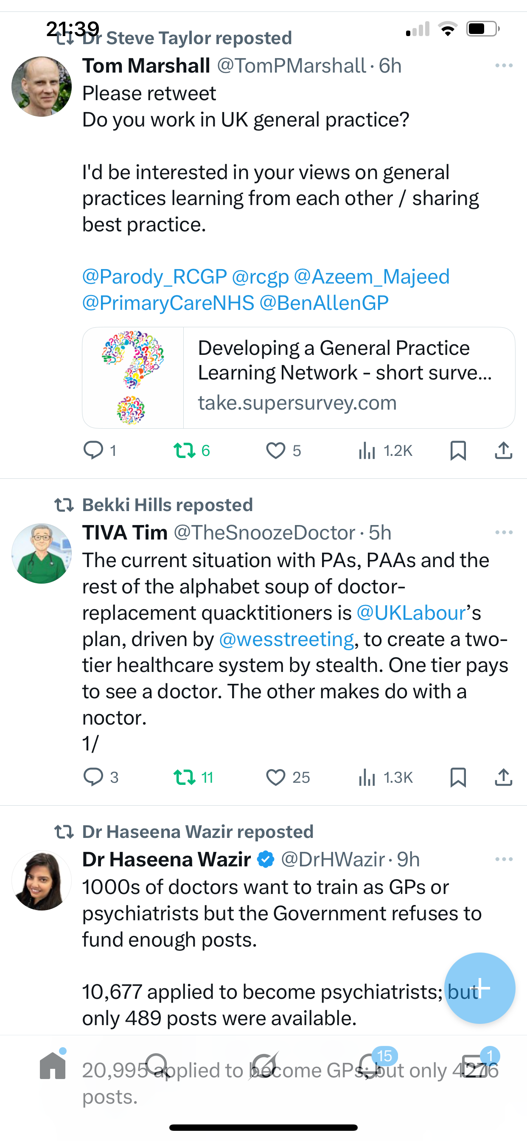
Task: Open the @Azeem_Majeed mention link
Action: click(372, 277)
